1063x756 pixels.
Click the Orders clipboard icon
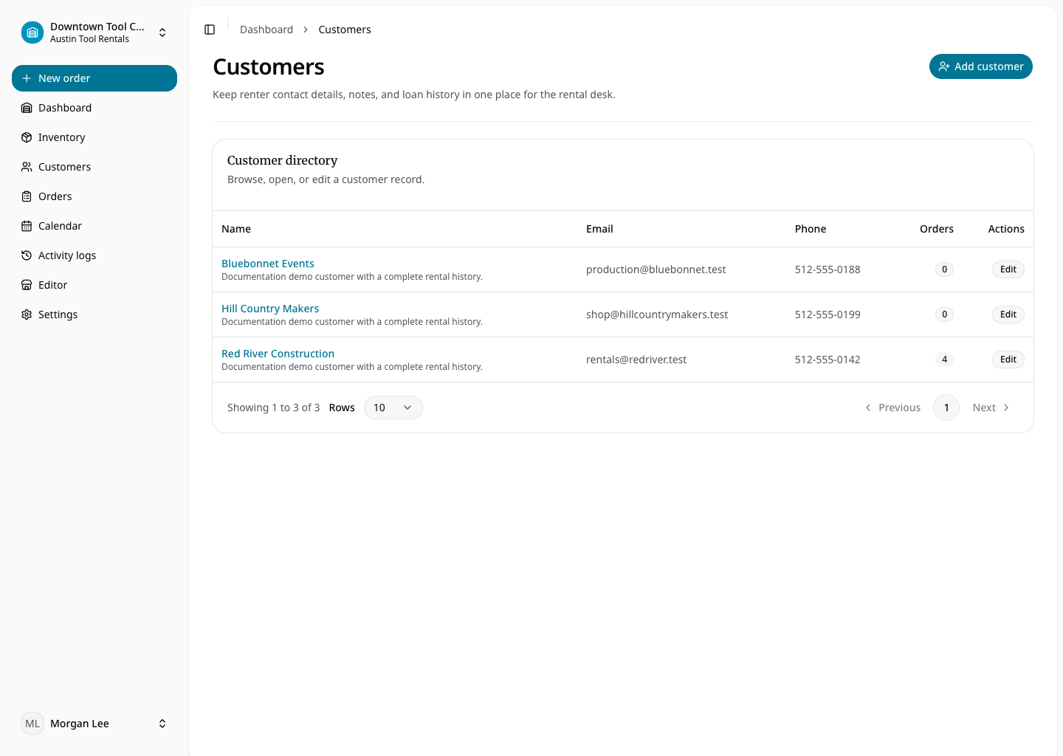27,196
